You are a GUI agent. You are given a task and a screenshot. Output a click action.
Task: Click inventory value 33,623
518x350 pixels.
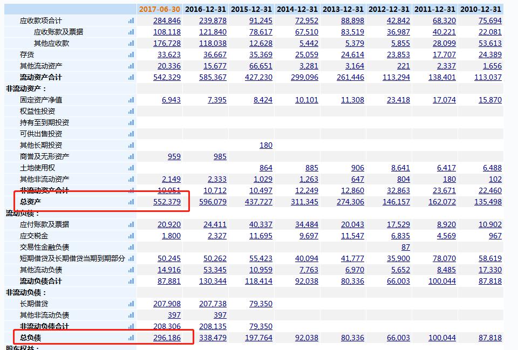pos(169,54)
